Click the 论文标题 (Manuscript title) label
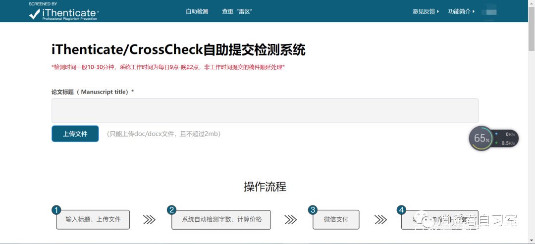The width and height of the screenshot is (535, 244). (x=93, y=92)
